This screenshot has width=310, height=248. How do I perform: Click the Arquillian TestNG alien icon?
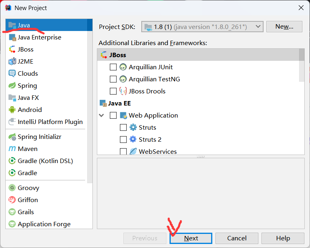pos(123,79)
